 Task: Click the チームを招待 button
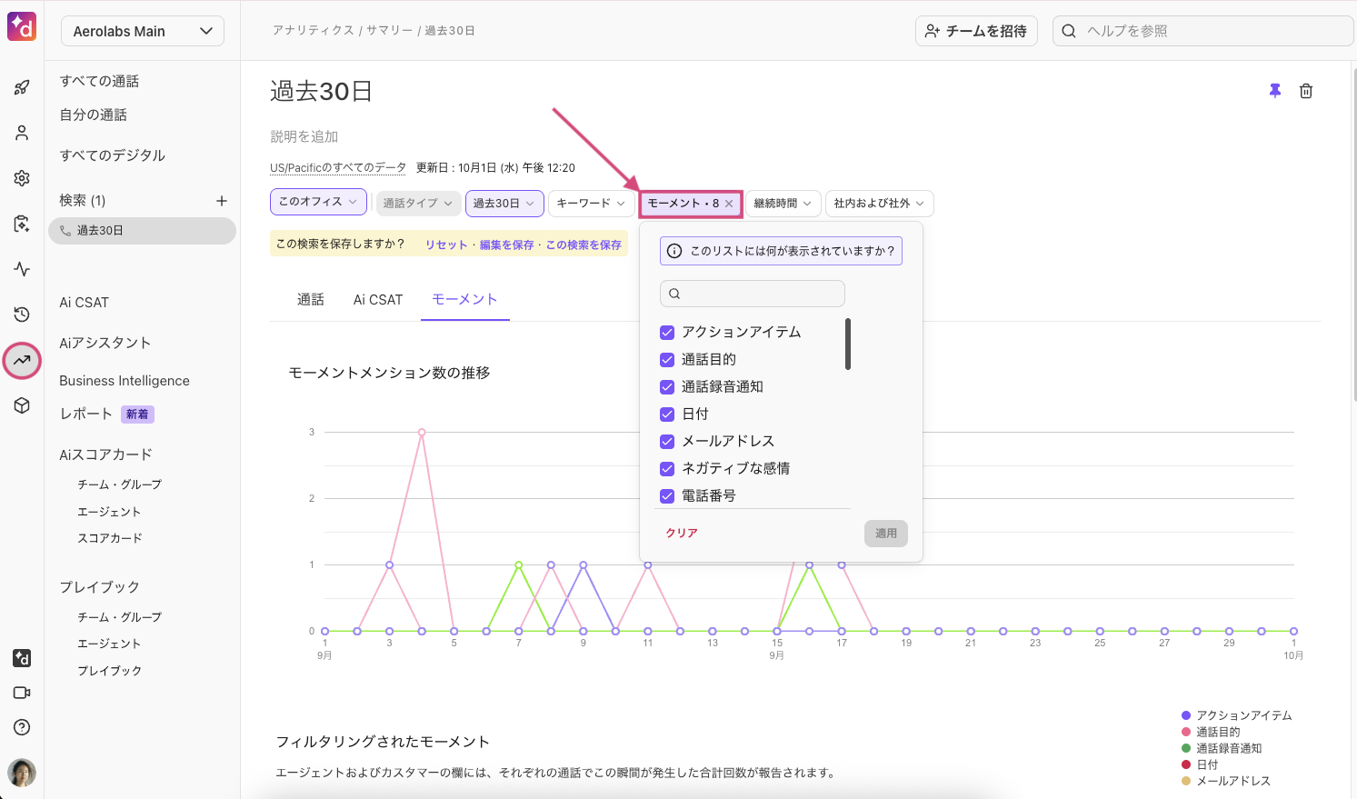pyautogui.click(x=976, y=31)
